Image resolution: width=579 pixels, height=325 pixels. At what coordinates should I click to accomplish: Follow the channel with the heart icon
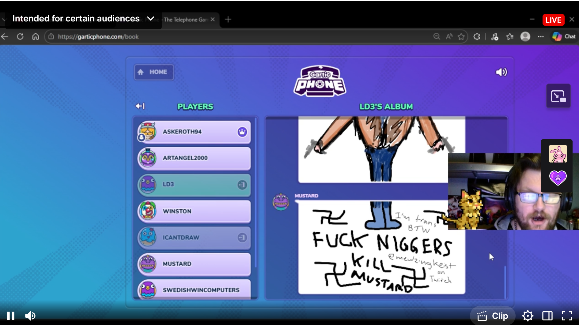pos(558,178)
